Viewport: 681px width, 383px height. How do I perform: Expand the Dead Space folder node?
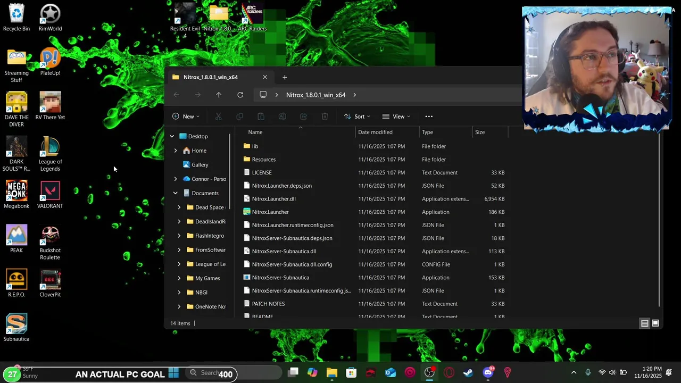click(179, 207)
